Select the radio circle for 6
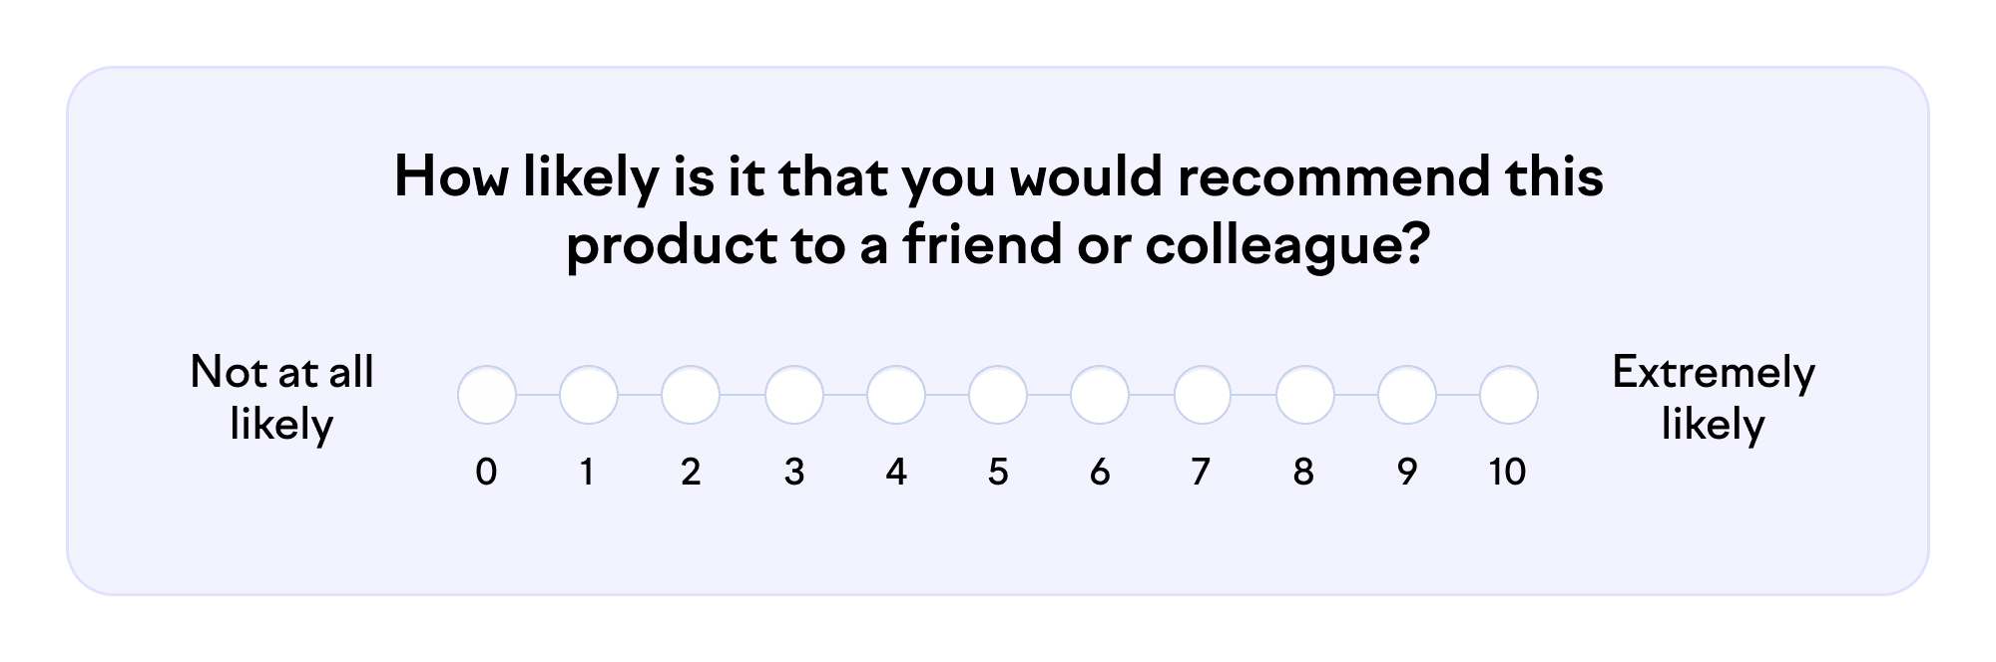 [1100, 396]
